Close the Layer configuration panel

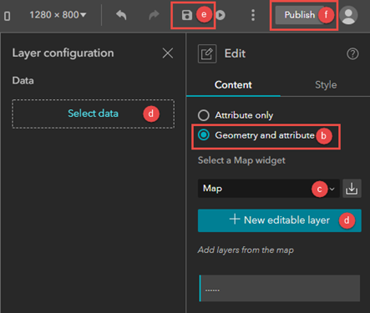[168, 53]
